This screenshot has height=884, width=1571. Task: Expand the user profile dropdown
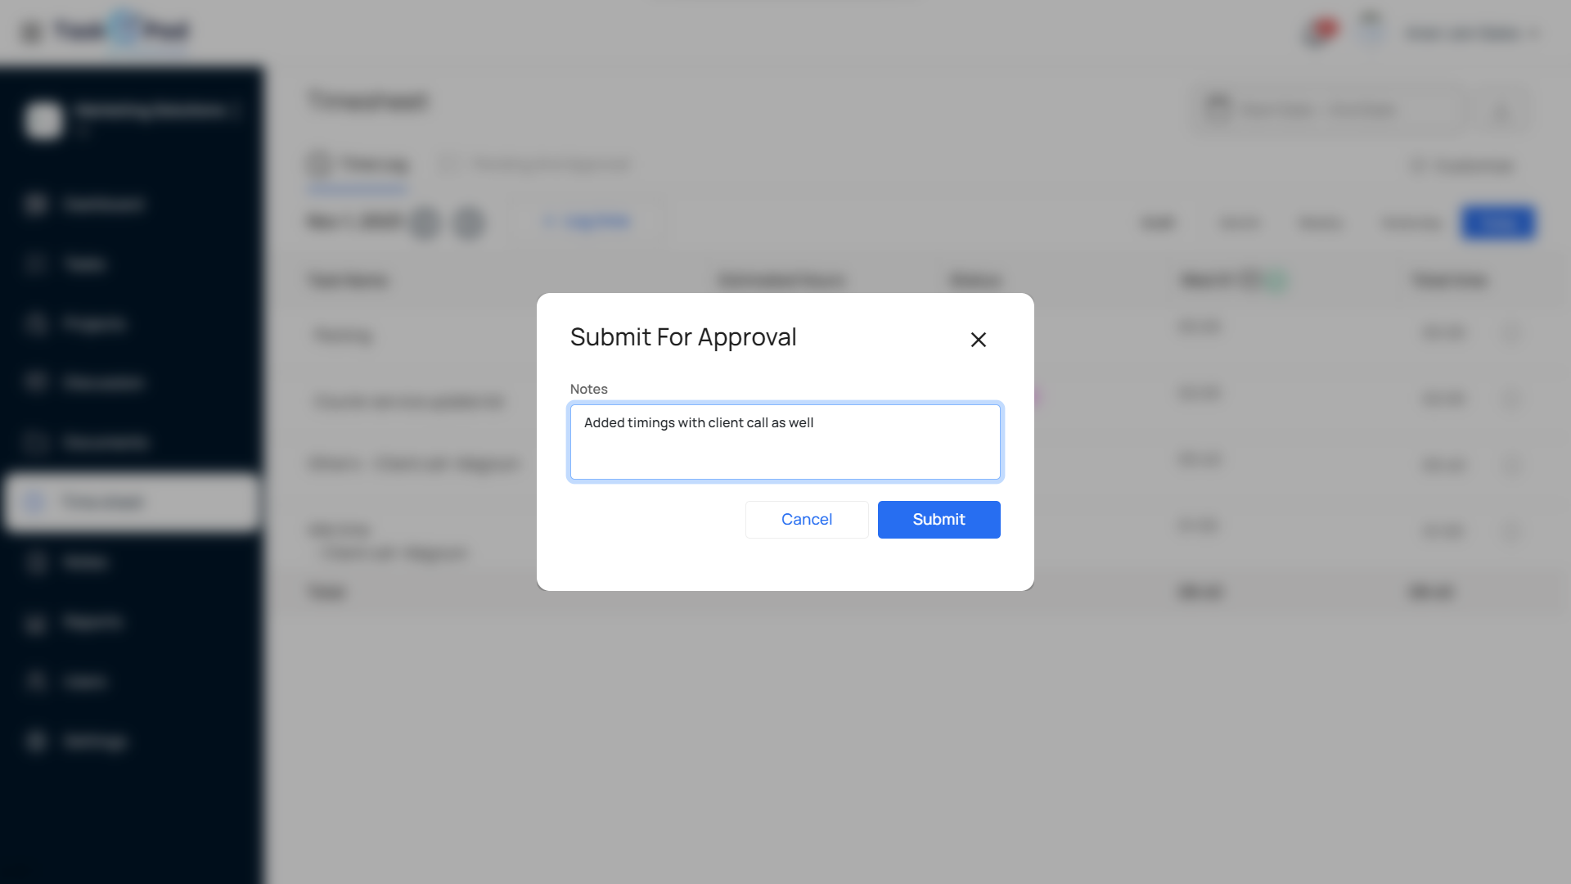click(1470, 33)
